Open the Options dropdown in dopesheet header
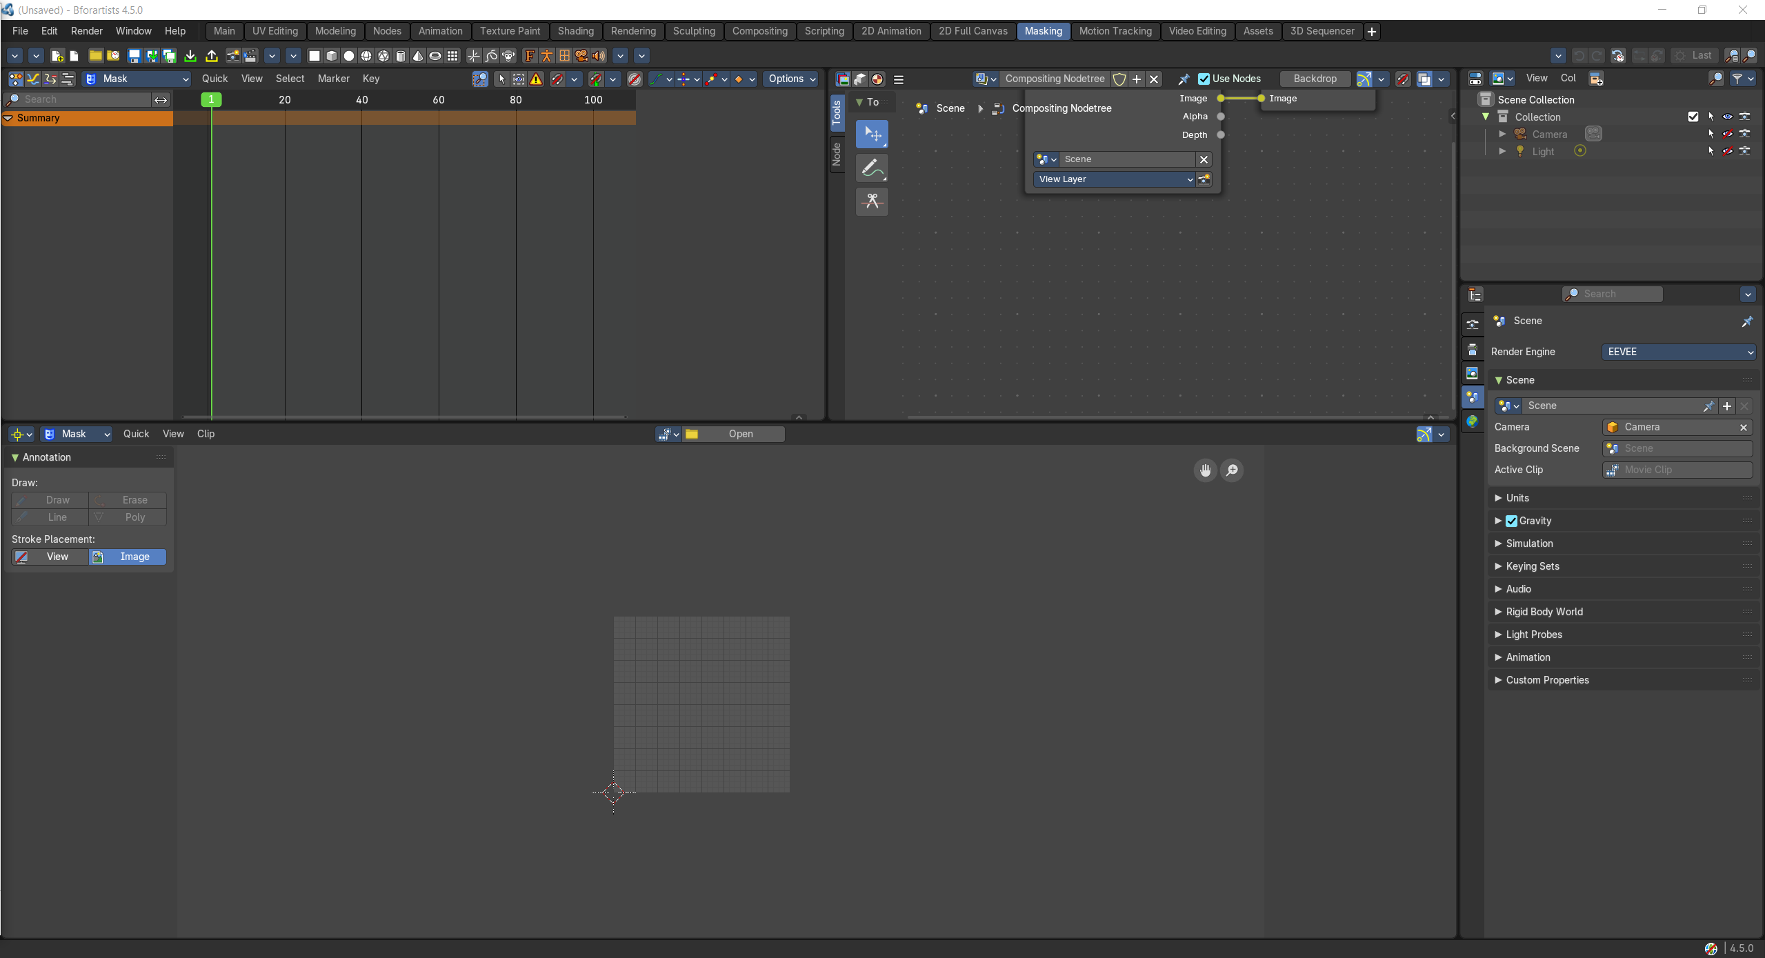1765x958 pixels. click(x=791, y=79)
